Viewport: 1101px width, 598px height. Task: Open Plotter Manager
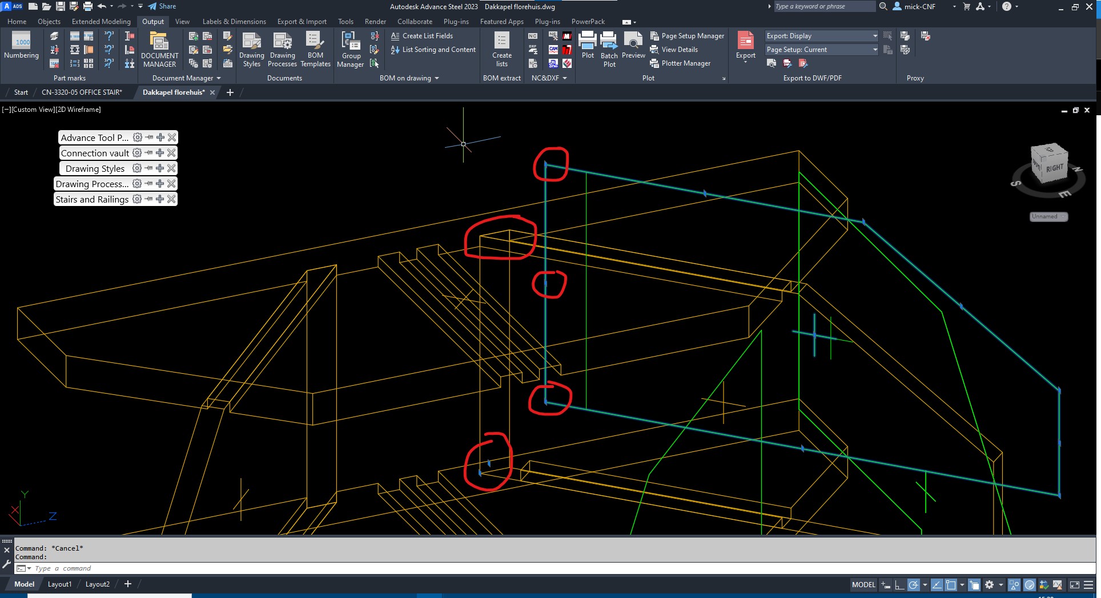(680, 63)
